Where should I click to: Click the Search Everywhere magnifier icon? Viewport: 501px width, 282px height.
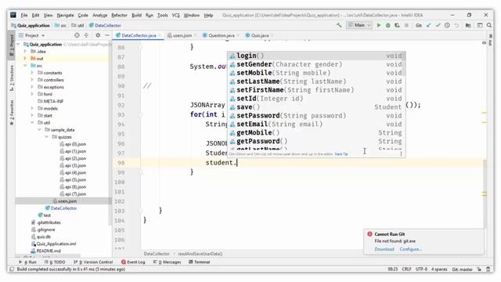click(x=489, y=25)
